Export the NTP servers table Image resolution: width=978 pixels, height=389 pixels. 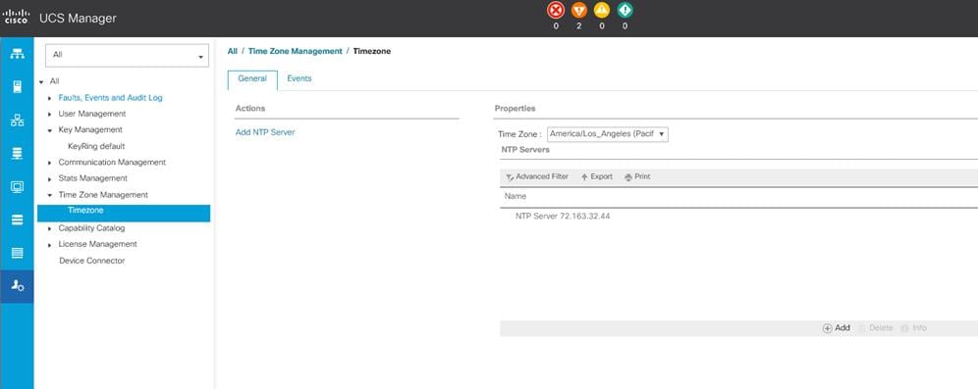(x=597, y=176)
